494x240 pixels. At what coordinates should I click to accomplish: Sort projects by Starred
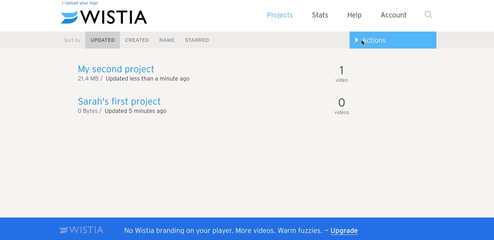click(197, 40)
